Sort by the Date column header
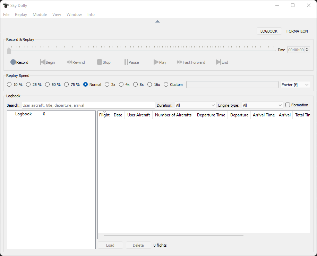Image resolution: width=317 pixels, height=256 pixels. pyautogui.click(x=118, y=115)
